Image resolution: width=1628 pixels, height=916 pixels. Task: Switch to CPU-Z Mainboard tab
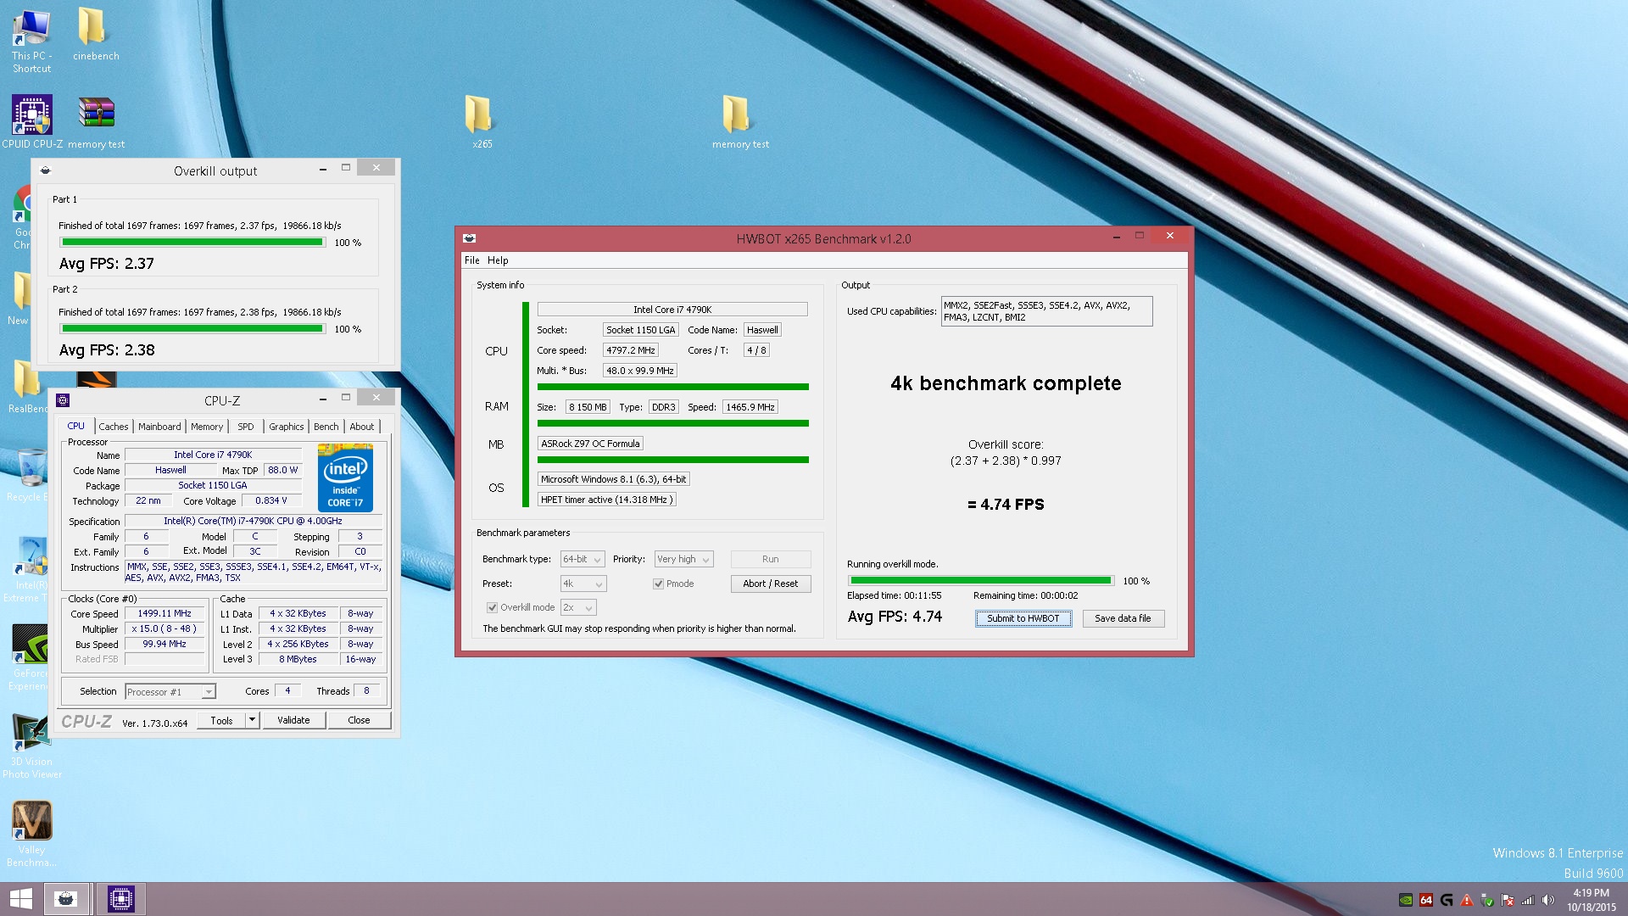point(159,427)
